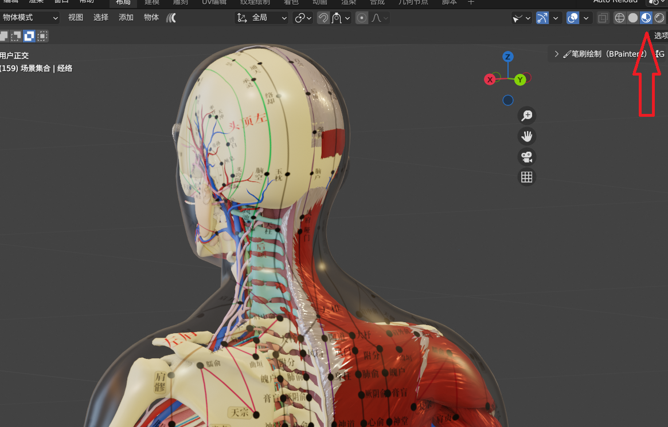Open the pivot point dropdown

(303, 18)
